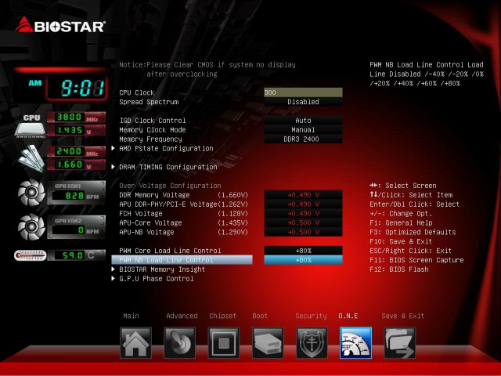The height and width of the screenshot is (376, 501).
Task: Change APU DDR-PHY/PCI-E Voltage offset value
Action: pos(303,204)
